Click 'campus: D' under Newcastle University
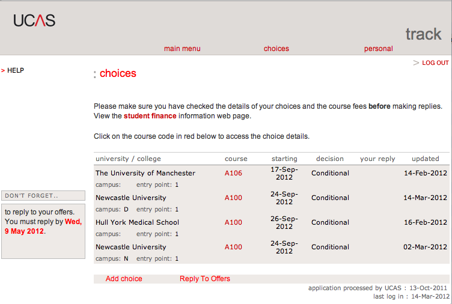Screen dimensions: 452x304 click(x=112, y=210)
